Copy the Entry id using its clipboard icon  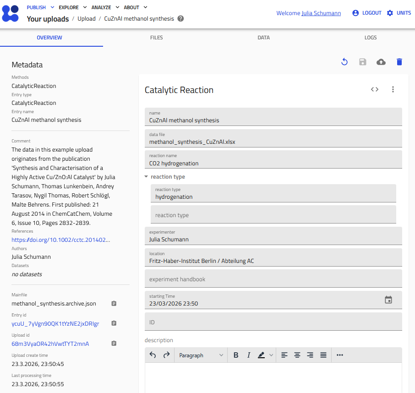(114, 323)
